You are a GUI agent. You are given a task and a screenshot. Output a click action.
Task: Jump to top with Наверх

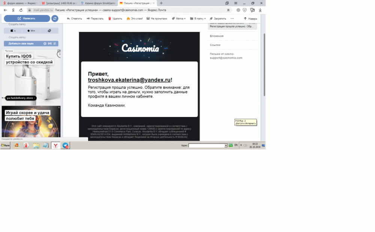pos(250,18)
